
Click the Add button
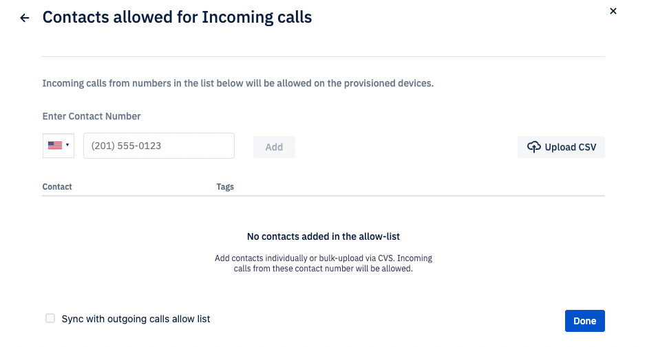click(274, 147)
